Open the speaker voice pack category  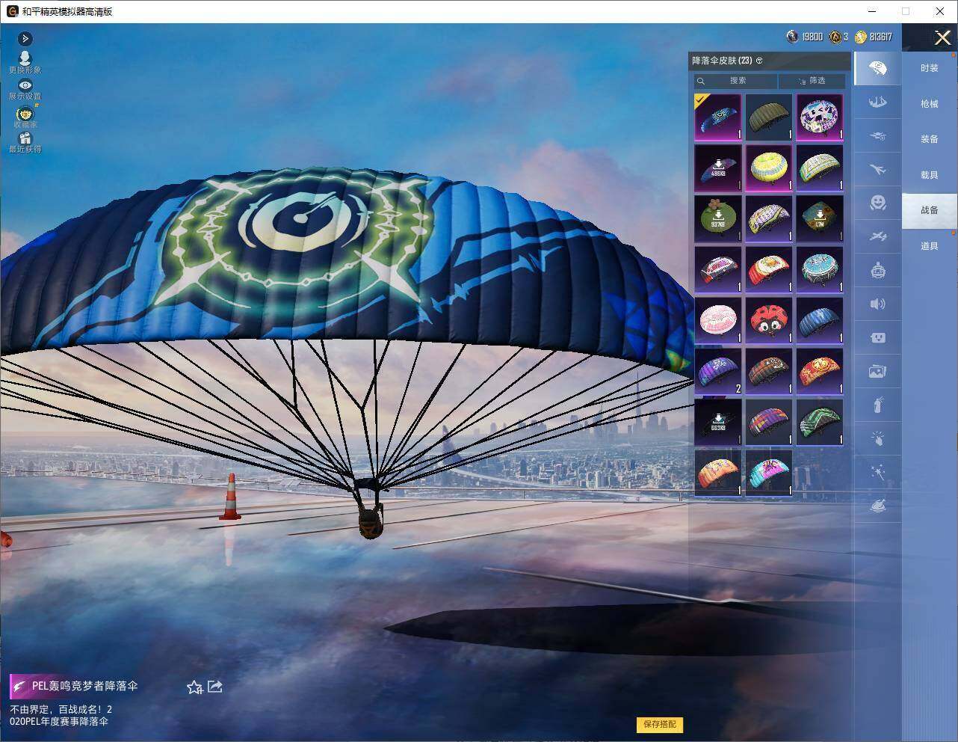(x=877, y=304)
